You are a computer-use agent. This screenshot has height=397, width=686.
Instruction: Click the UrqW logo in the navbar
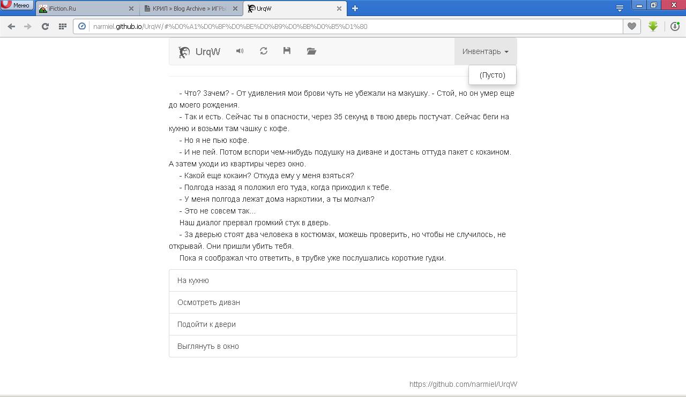click(199, 51)
